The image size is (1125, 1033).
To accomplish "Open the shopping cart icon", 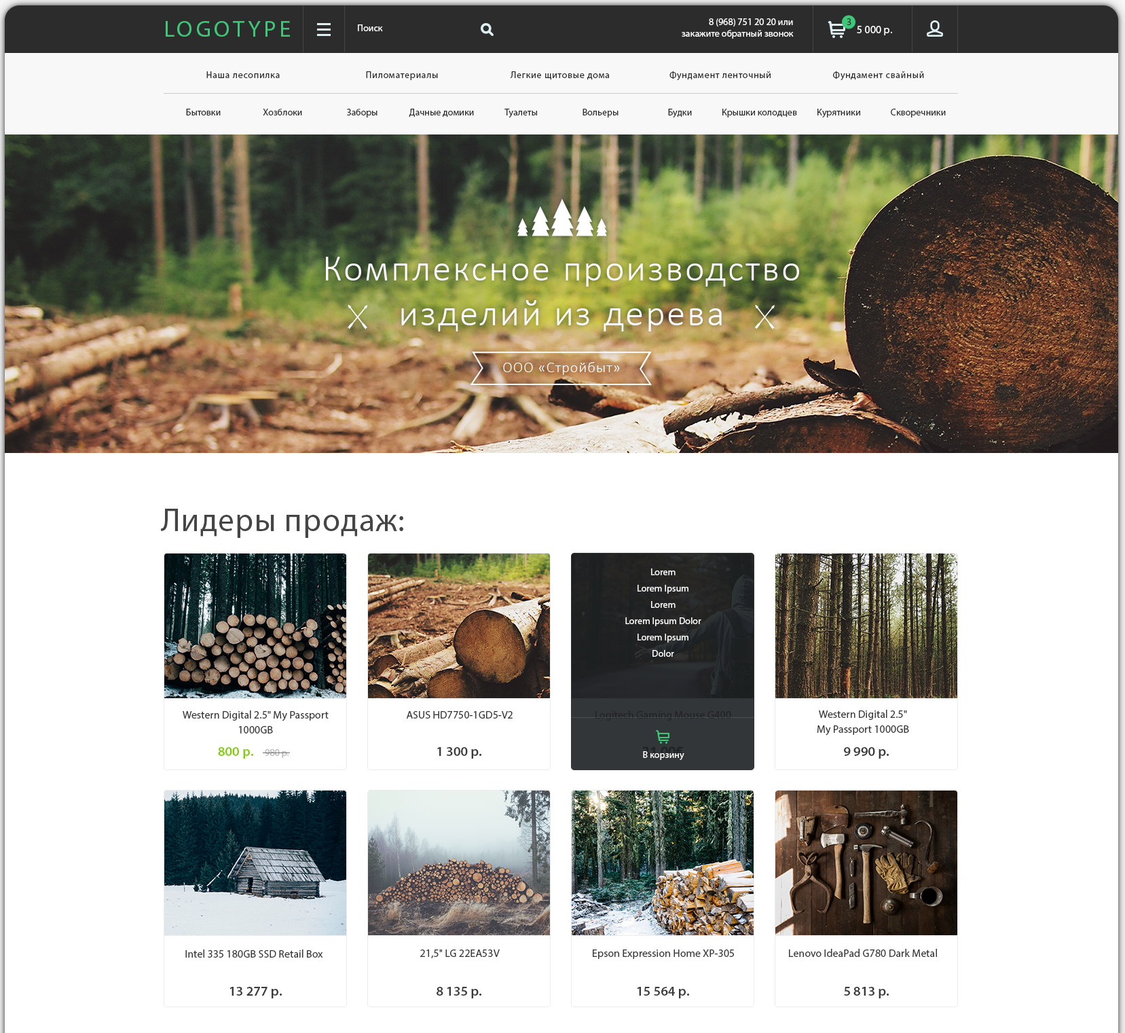I will click(836, 30).
